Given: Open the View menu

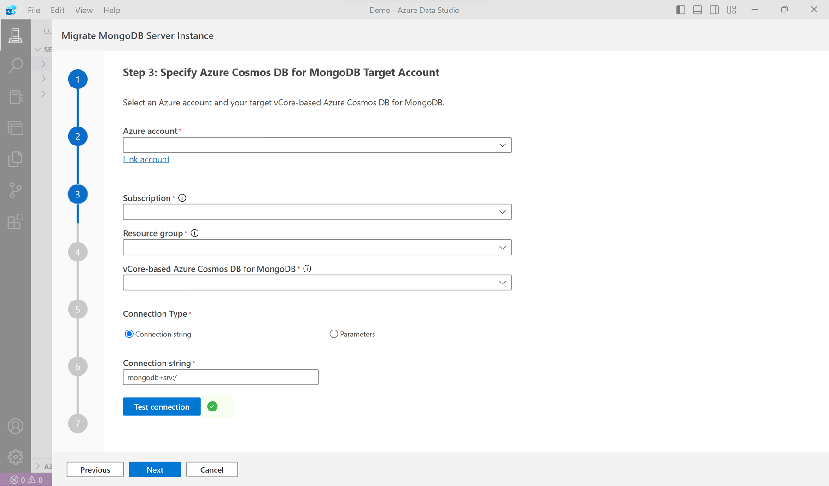Looking at the screenshot, I should [x=84, y=10].
